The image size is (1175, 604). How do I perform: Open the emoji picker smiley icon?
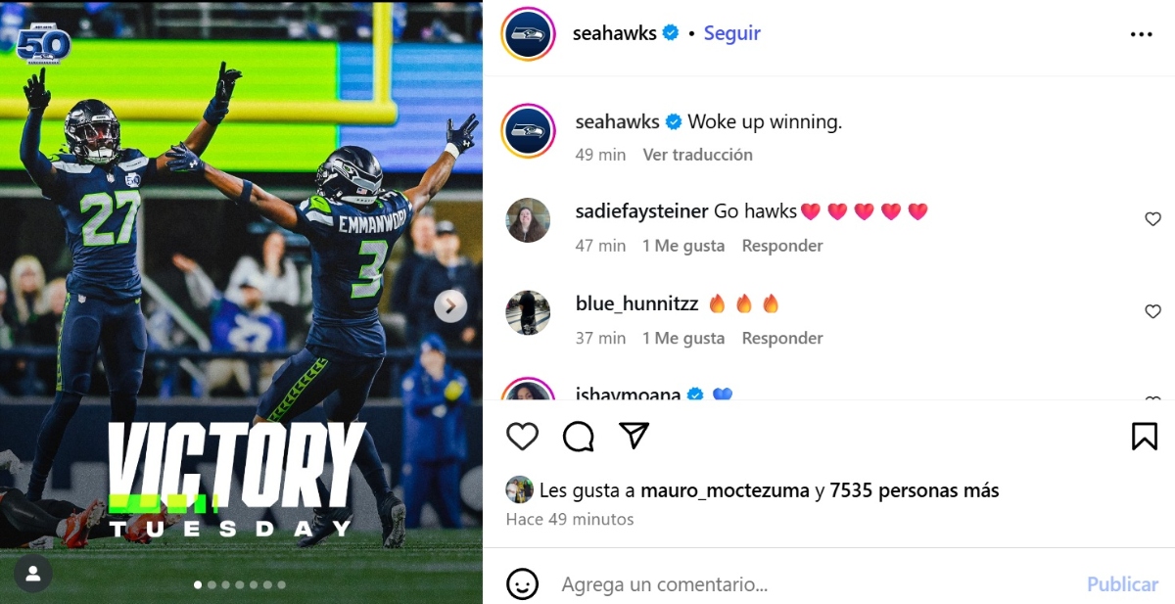tap(522, 584)
